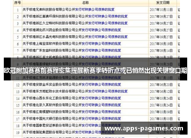Open the 湖北济川药业 approval link
The width and height of the screenshot is (191, 138).
point(72,30)
